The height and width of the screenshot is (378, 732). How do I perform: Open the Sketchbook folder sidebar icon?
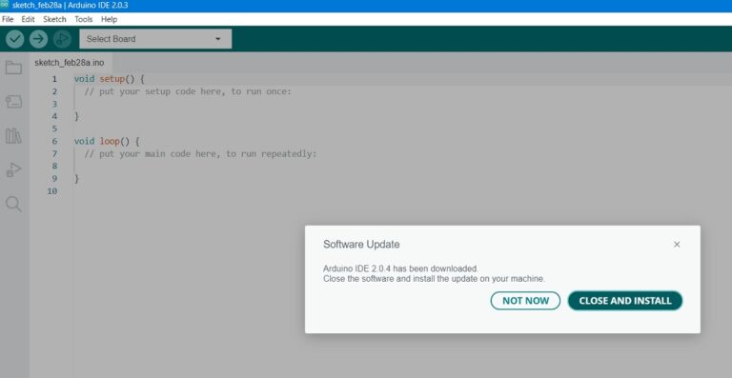(x=13, y=68)
